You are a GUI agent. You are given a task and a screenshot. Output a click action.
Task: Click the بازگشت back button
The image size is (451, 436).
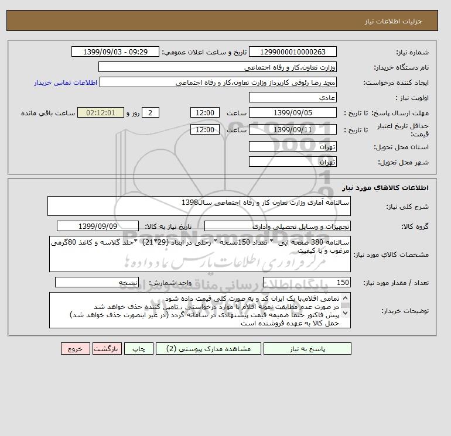click(x=107, y=349)
